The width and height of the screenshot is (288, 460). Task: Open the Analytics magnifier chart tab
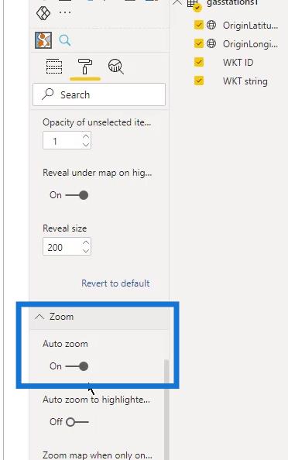click(x=116, y=67)
